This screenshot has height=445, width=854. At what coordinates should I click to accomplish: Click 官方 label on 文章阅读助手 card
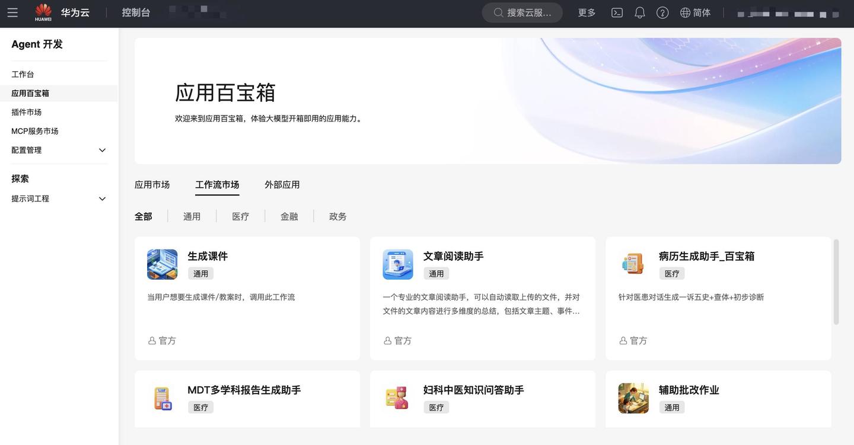(398, 341)
